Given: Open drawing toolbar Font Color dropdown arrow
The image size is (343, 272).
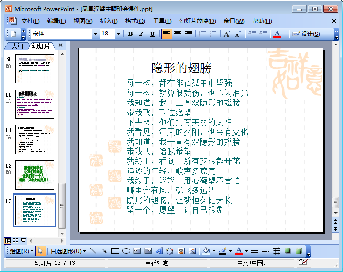Looking at the screenshot, I should pyautogui.click(x=246, y=251).
